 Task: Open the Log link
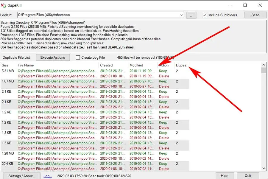coord(48,176)
